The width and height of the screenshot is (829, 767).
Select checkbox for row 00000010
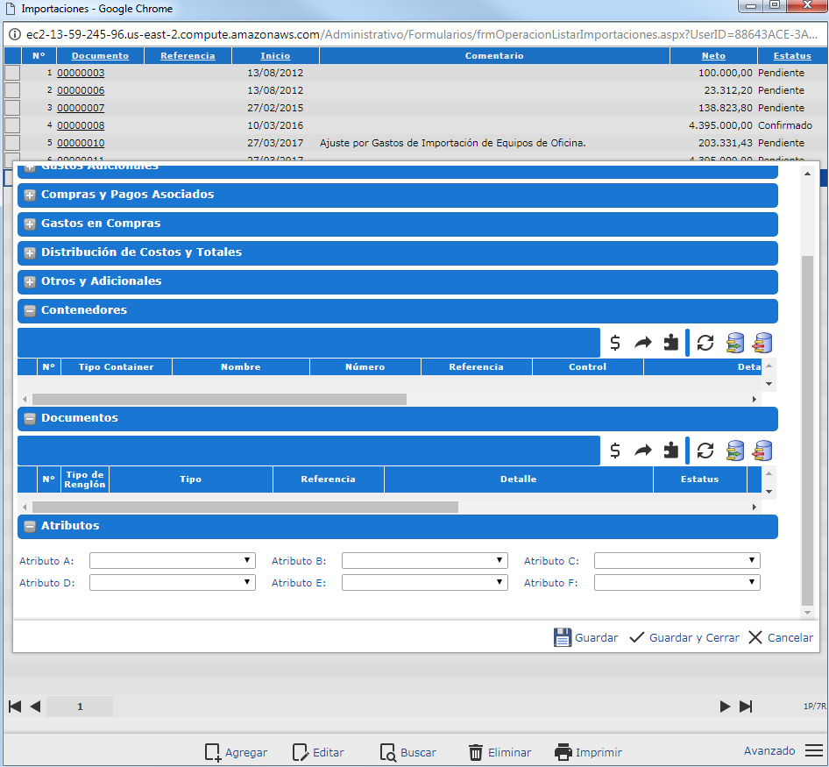pyautogui.click(x=12, y=142)
